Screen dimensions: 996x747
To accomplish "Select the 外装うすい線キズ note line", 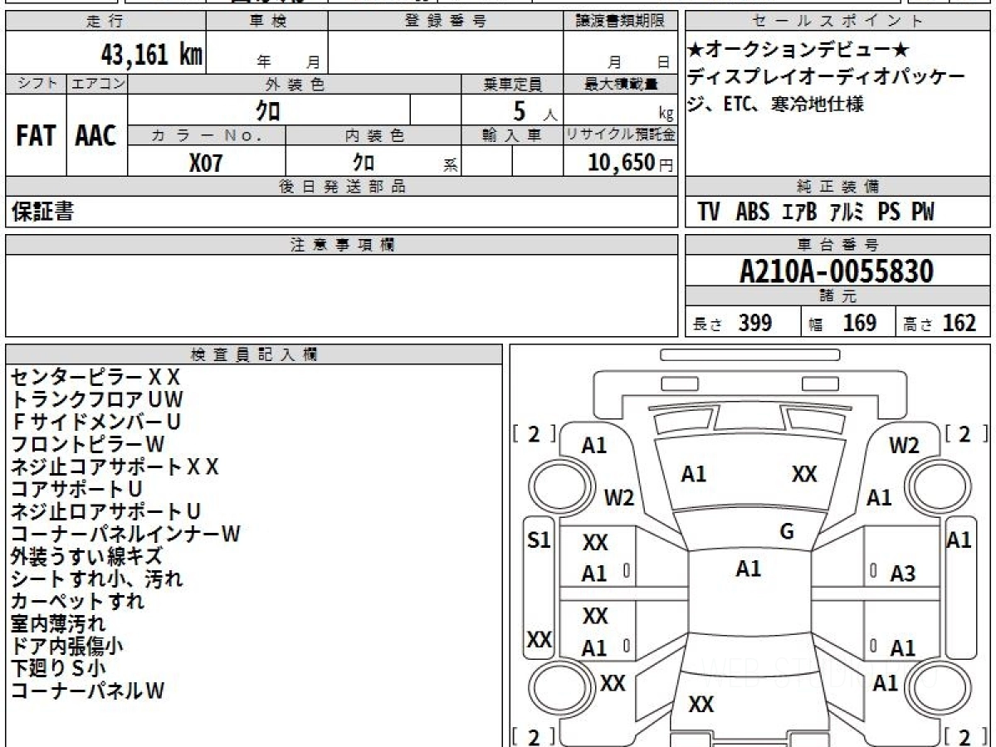I will tap(86, 556).
